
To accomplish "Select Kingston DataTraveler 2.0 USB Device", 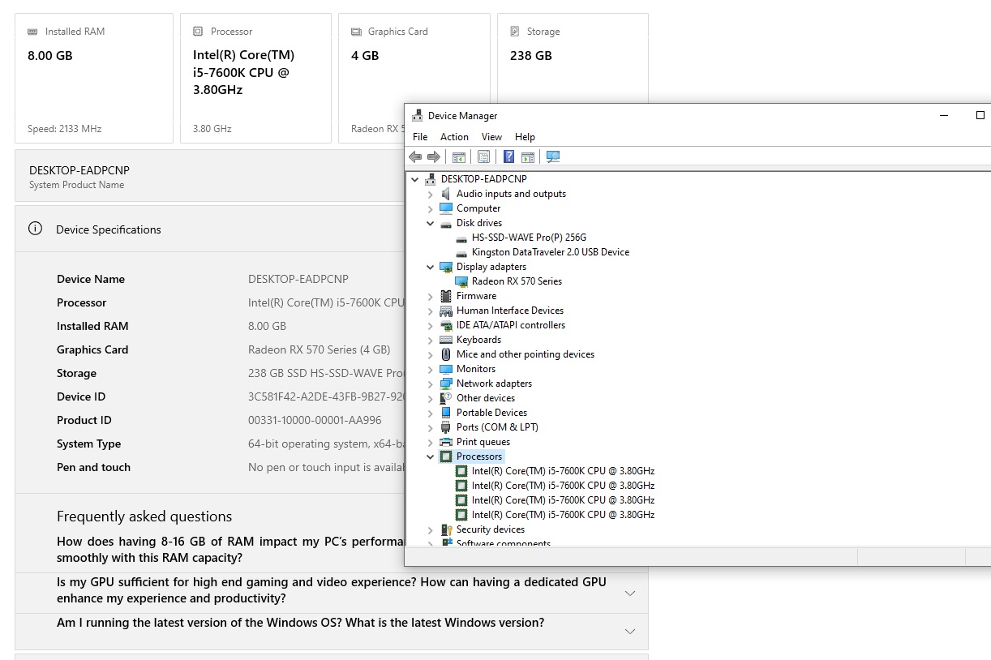I will tap(551, 252).
